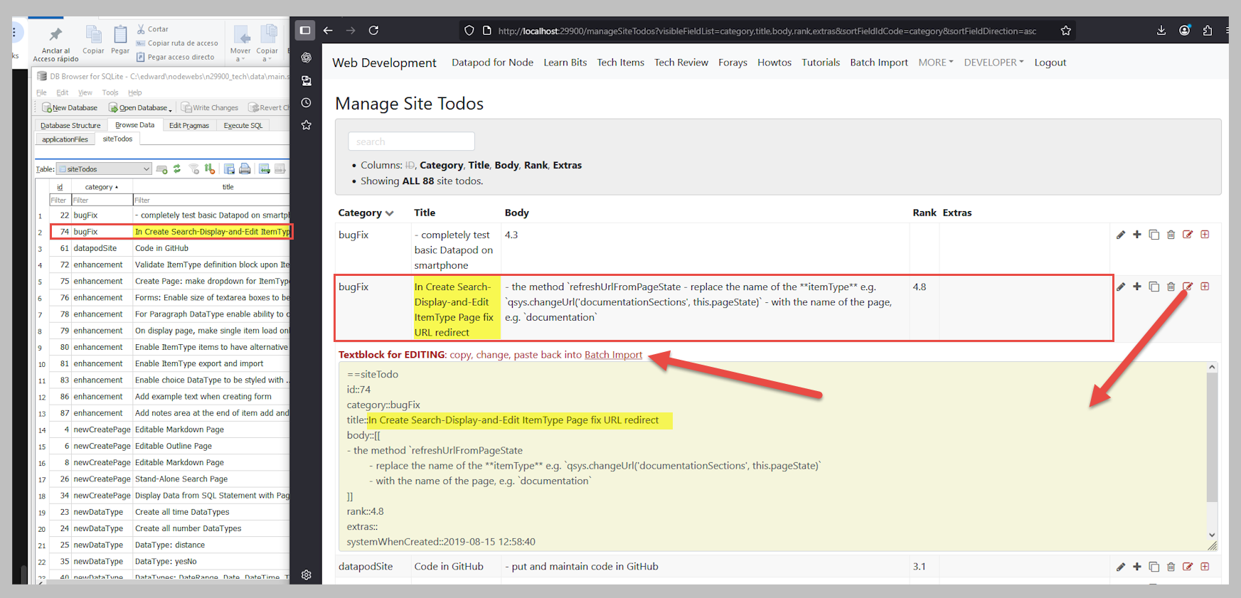Click the print icon in DB Browser toolbar
The height and width of the screenshot is (598, 1241).
click(245, 169)
